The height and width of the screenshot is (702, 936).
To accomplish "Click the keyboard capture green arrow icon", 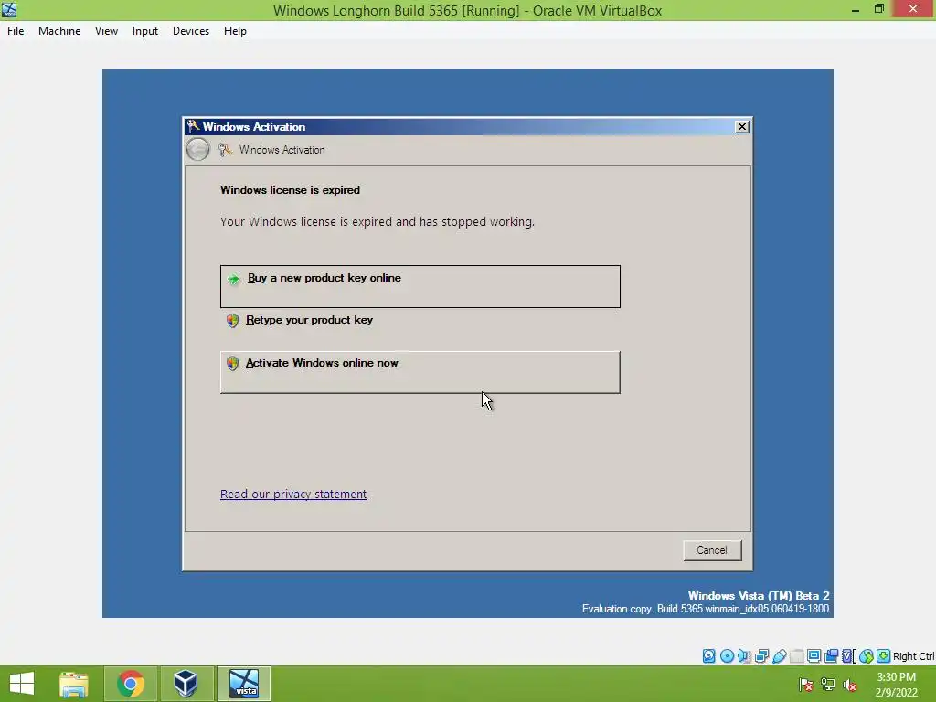I will pyautogui.click(x=884, y=656).
